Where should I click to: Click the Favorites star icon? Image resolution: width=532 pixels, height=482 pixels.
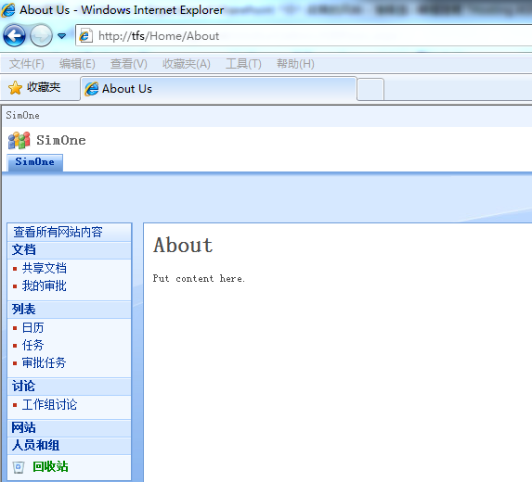15,88
